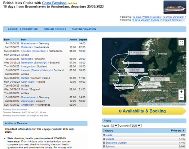The height and width of the screenshot is (149, 189).
Task: Click the Departure Bremerhaven map marker label
Action: pyautogui.click(x=160, y=79)
